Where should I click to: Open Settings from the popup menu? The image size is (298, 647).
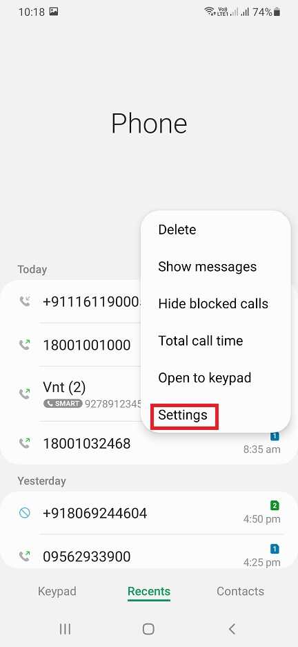183,415
